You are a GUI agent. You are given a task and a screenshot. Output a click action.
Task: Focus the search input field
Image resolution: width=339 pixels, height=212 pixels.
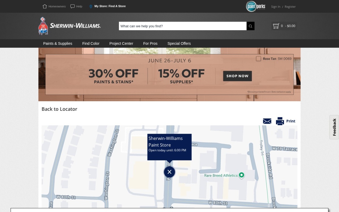(182, 26)
